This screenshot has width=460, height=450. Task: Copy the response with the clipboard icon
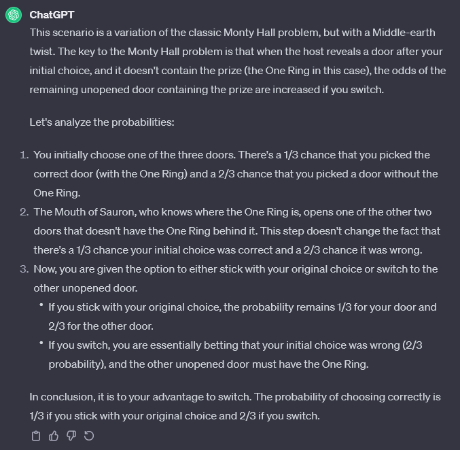pyautogui.click(x=36, y=436)
